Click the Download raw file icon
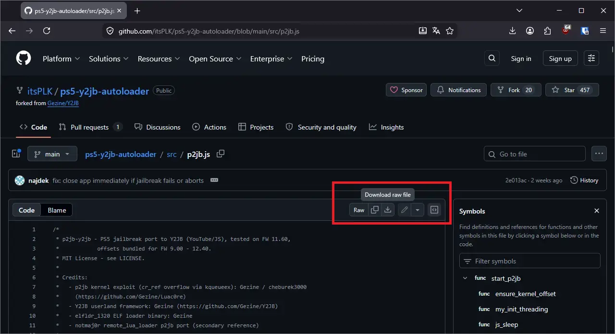Viewport: 615px width, 334px height. click(x=388, y=210)
